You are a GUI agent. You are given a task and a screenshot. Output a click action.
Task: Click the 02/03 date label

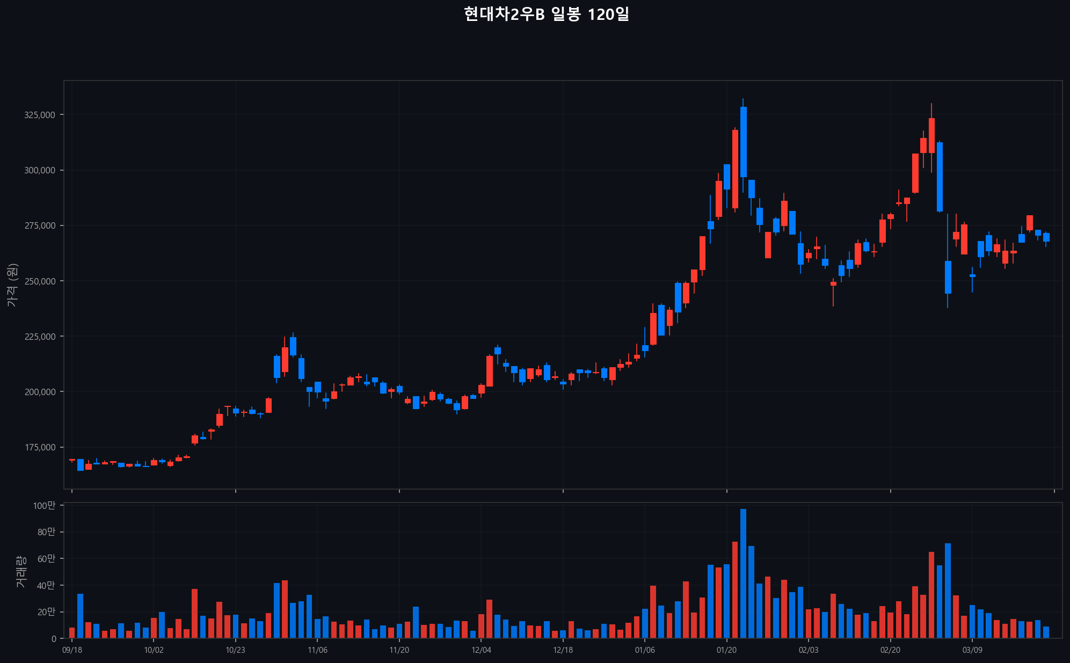click(809, 650)
